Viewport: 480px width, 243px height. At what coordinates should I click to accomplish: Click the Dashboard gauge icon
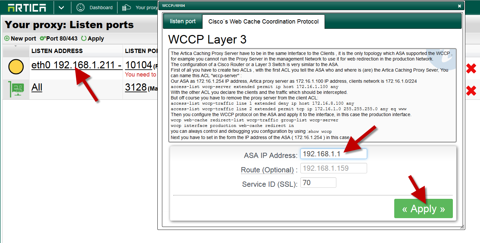(x=80, y=8)
